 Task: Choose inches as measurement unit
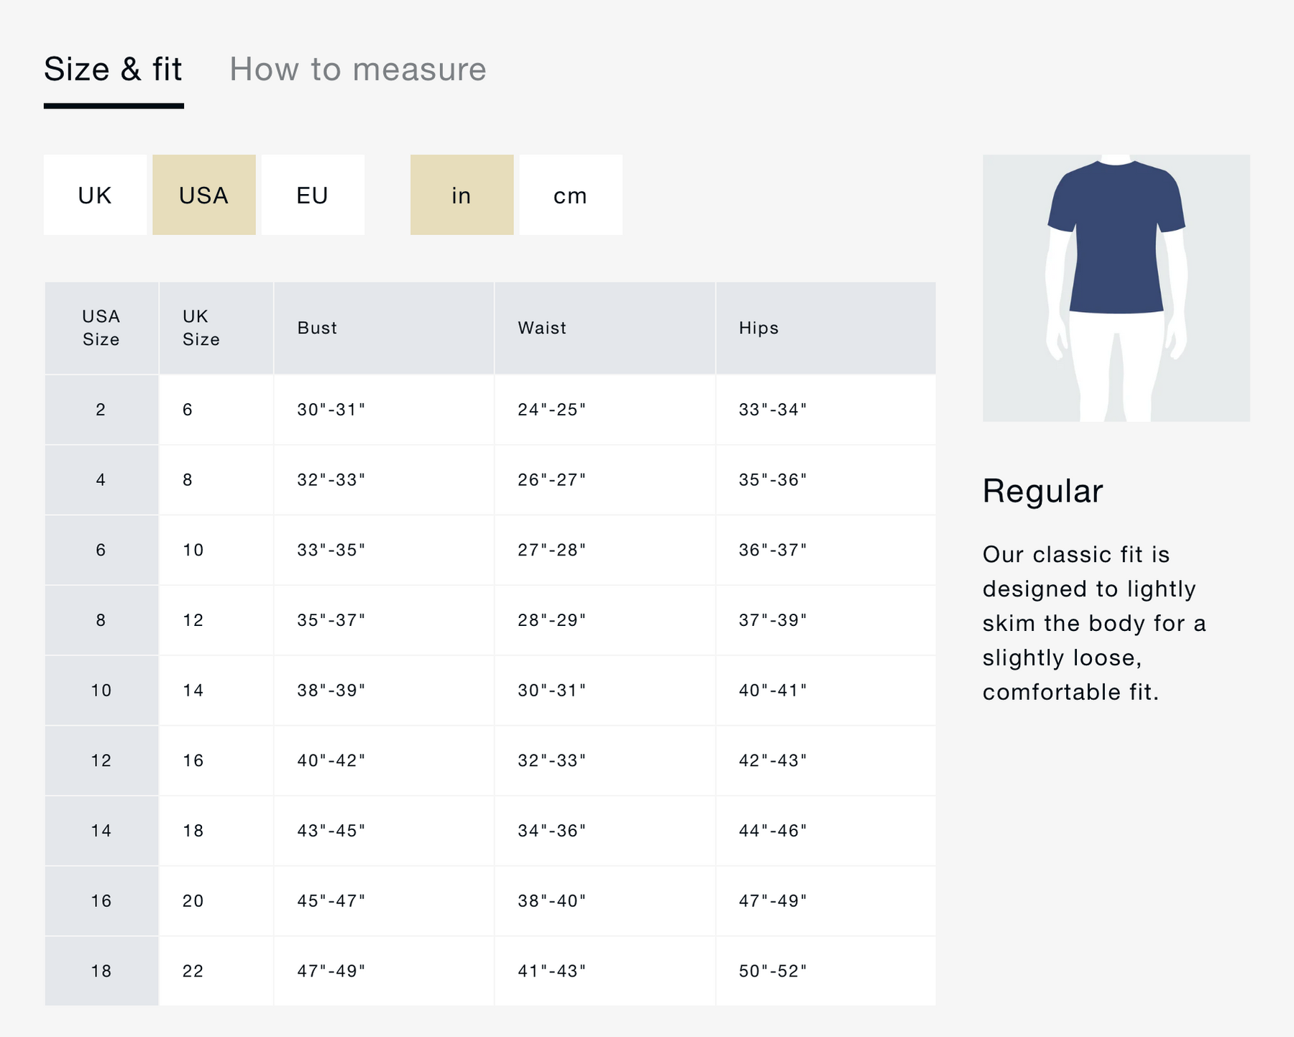[462, 195]
